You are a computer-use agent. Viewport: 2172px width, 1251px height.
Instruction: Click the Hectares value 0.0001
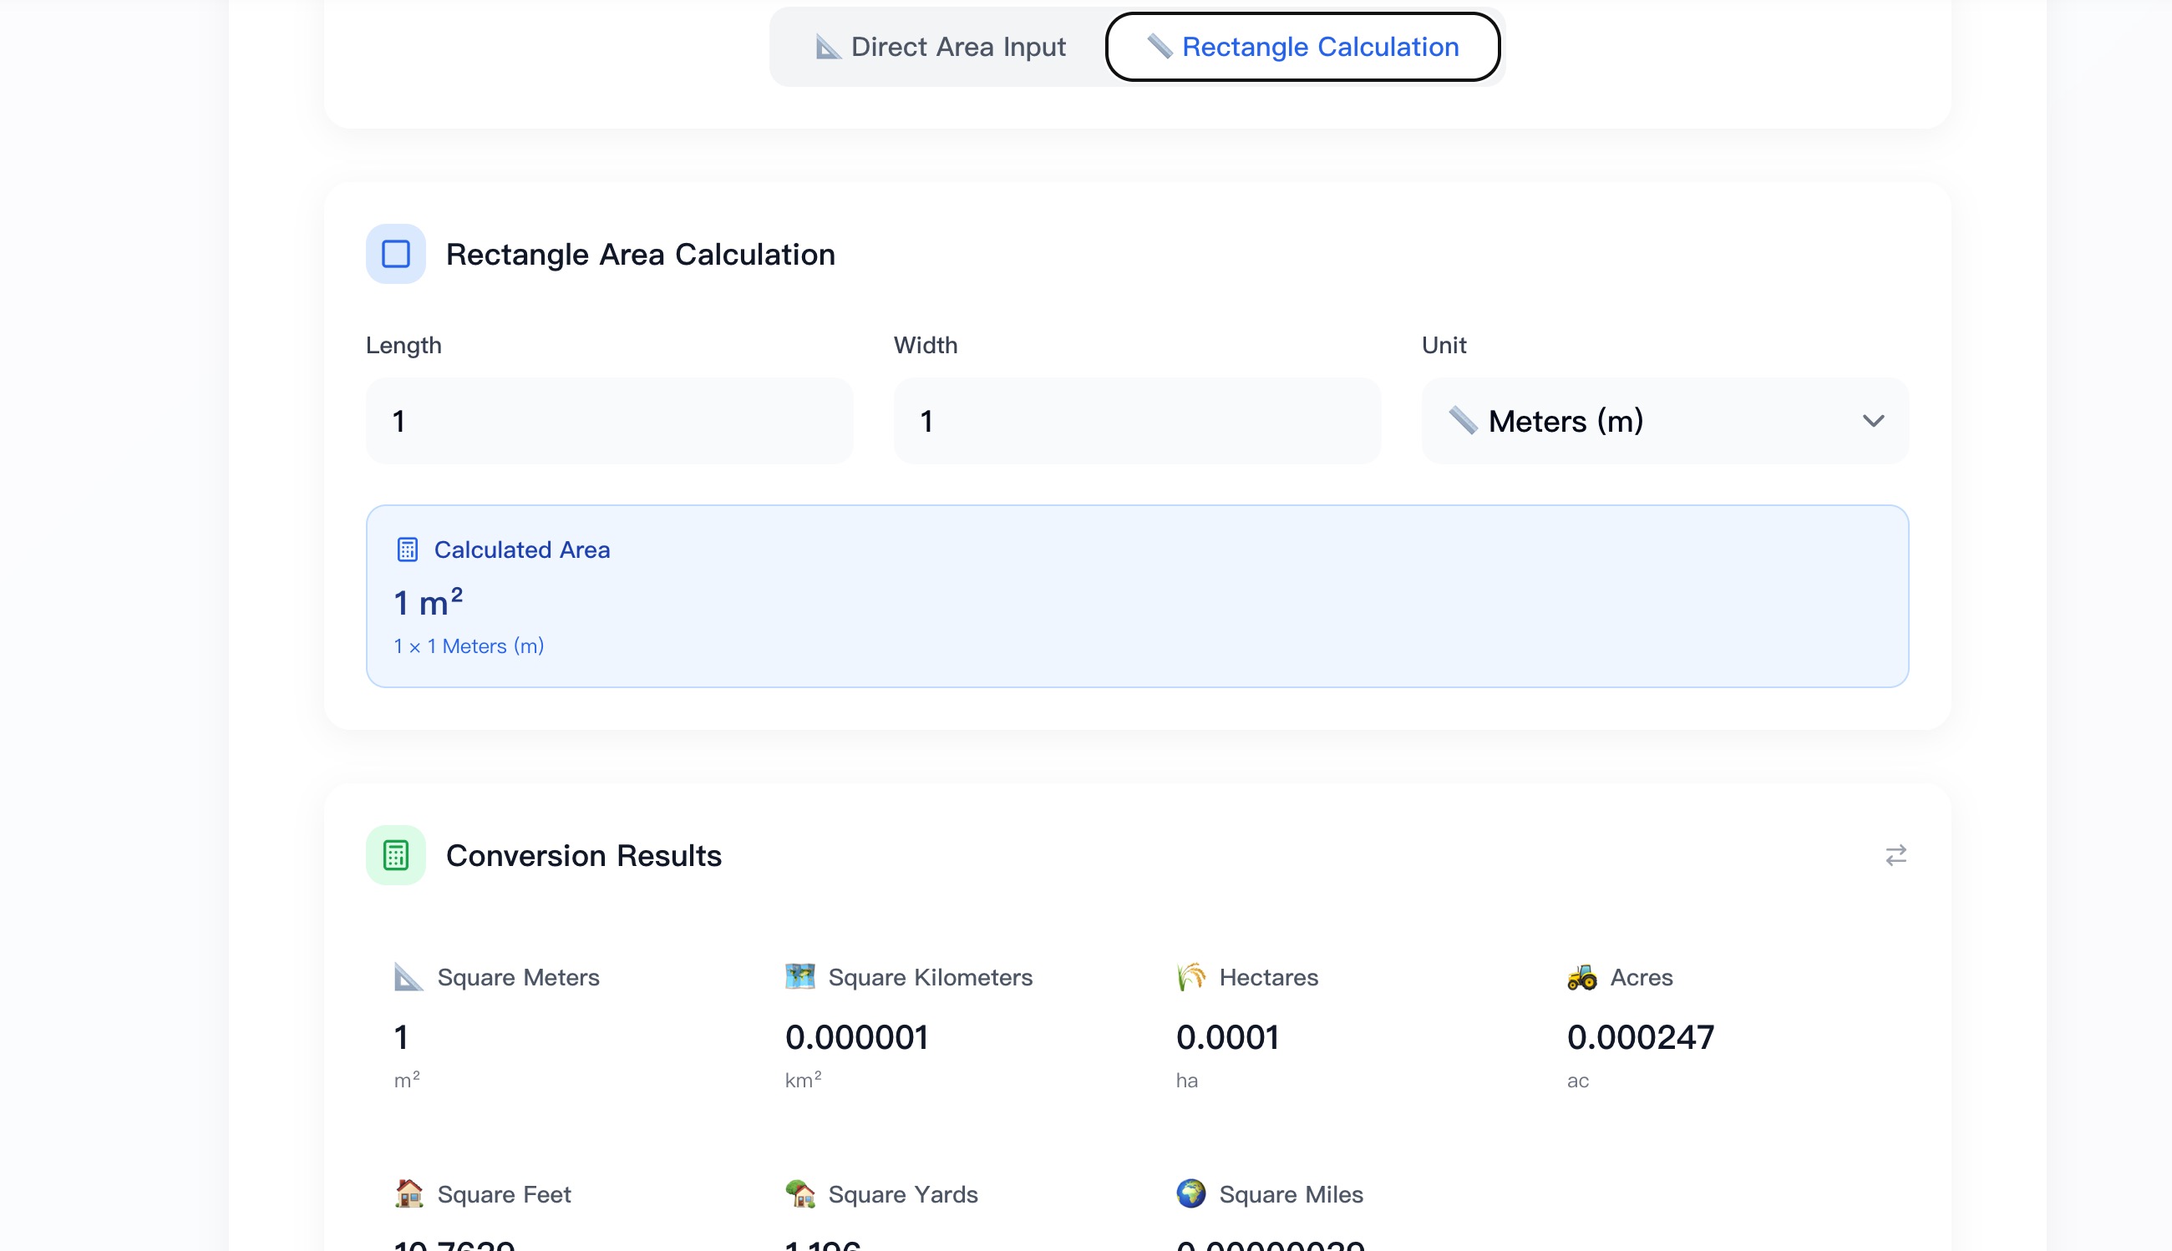point(1227,1037)
